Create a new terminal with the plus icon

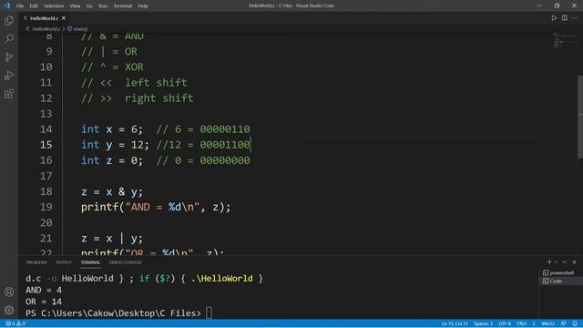[548, 262]
